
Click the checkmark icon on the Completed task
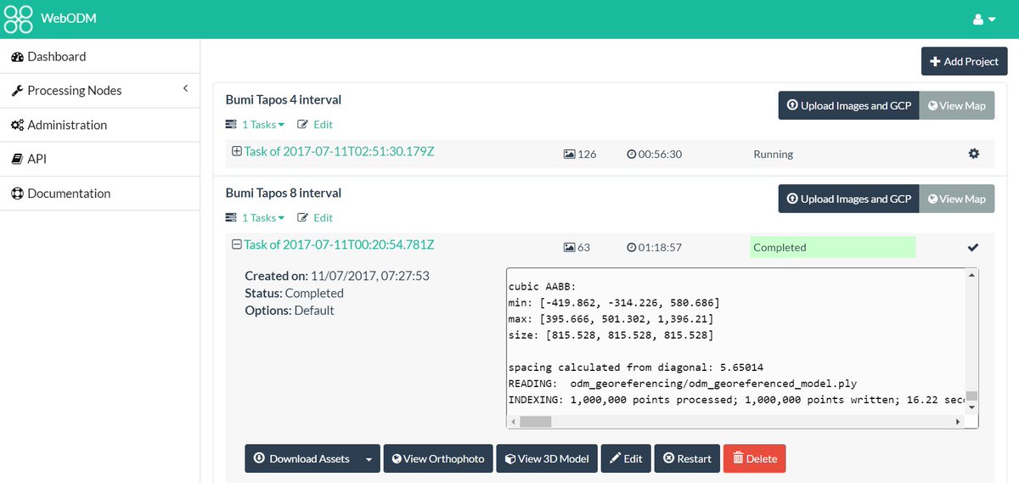(x=973, y=247)
